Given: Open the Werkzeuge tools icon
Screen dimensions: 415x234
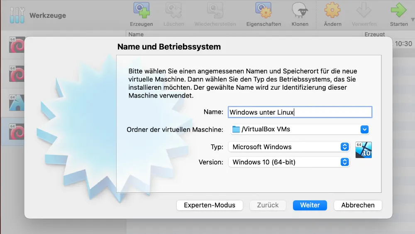Looking at the screenshot, I should click(x=17, y=15).
